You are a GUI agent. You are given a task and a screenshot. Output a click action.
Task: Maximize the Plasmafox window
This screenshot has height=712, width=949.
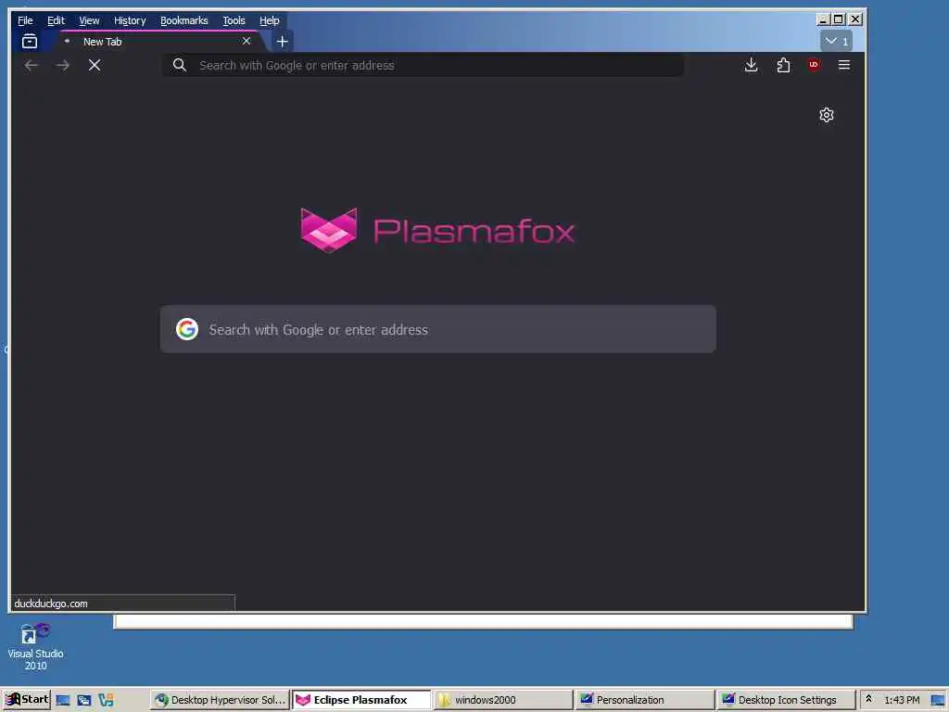(838, 19)
